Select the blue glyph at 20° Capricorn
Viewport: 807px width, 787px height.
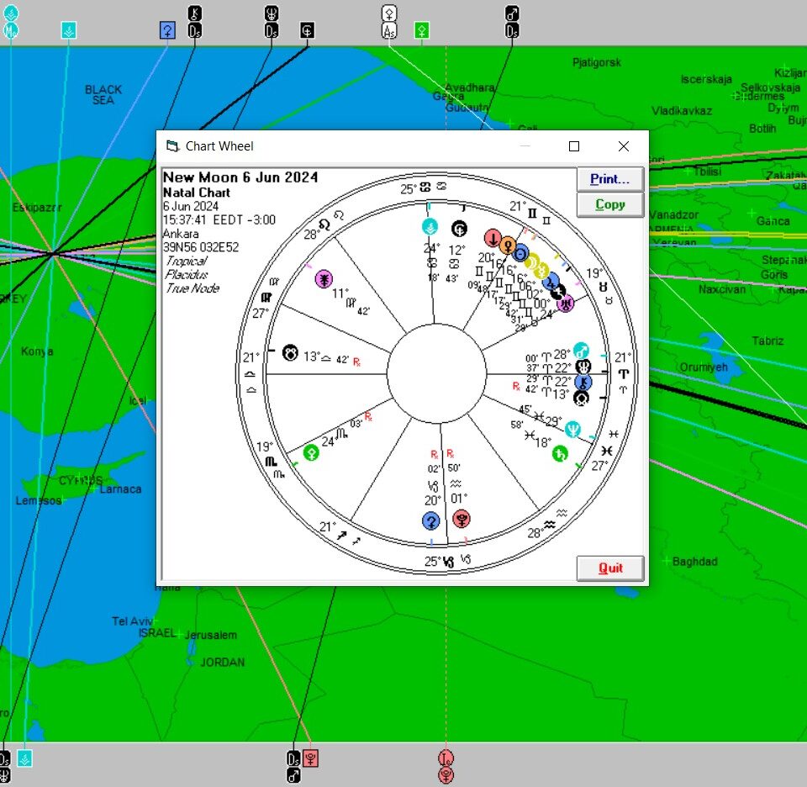(431, 521)
